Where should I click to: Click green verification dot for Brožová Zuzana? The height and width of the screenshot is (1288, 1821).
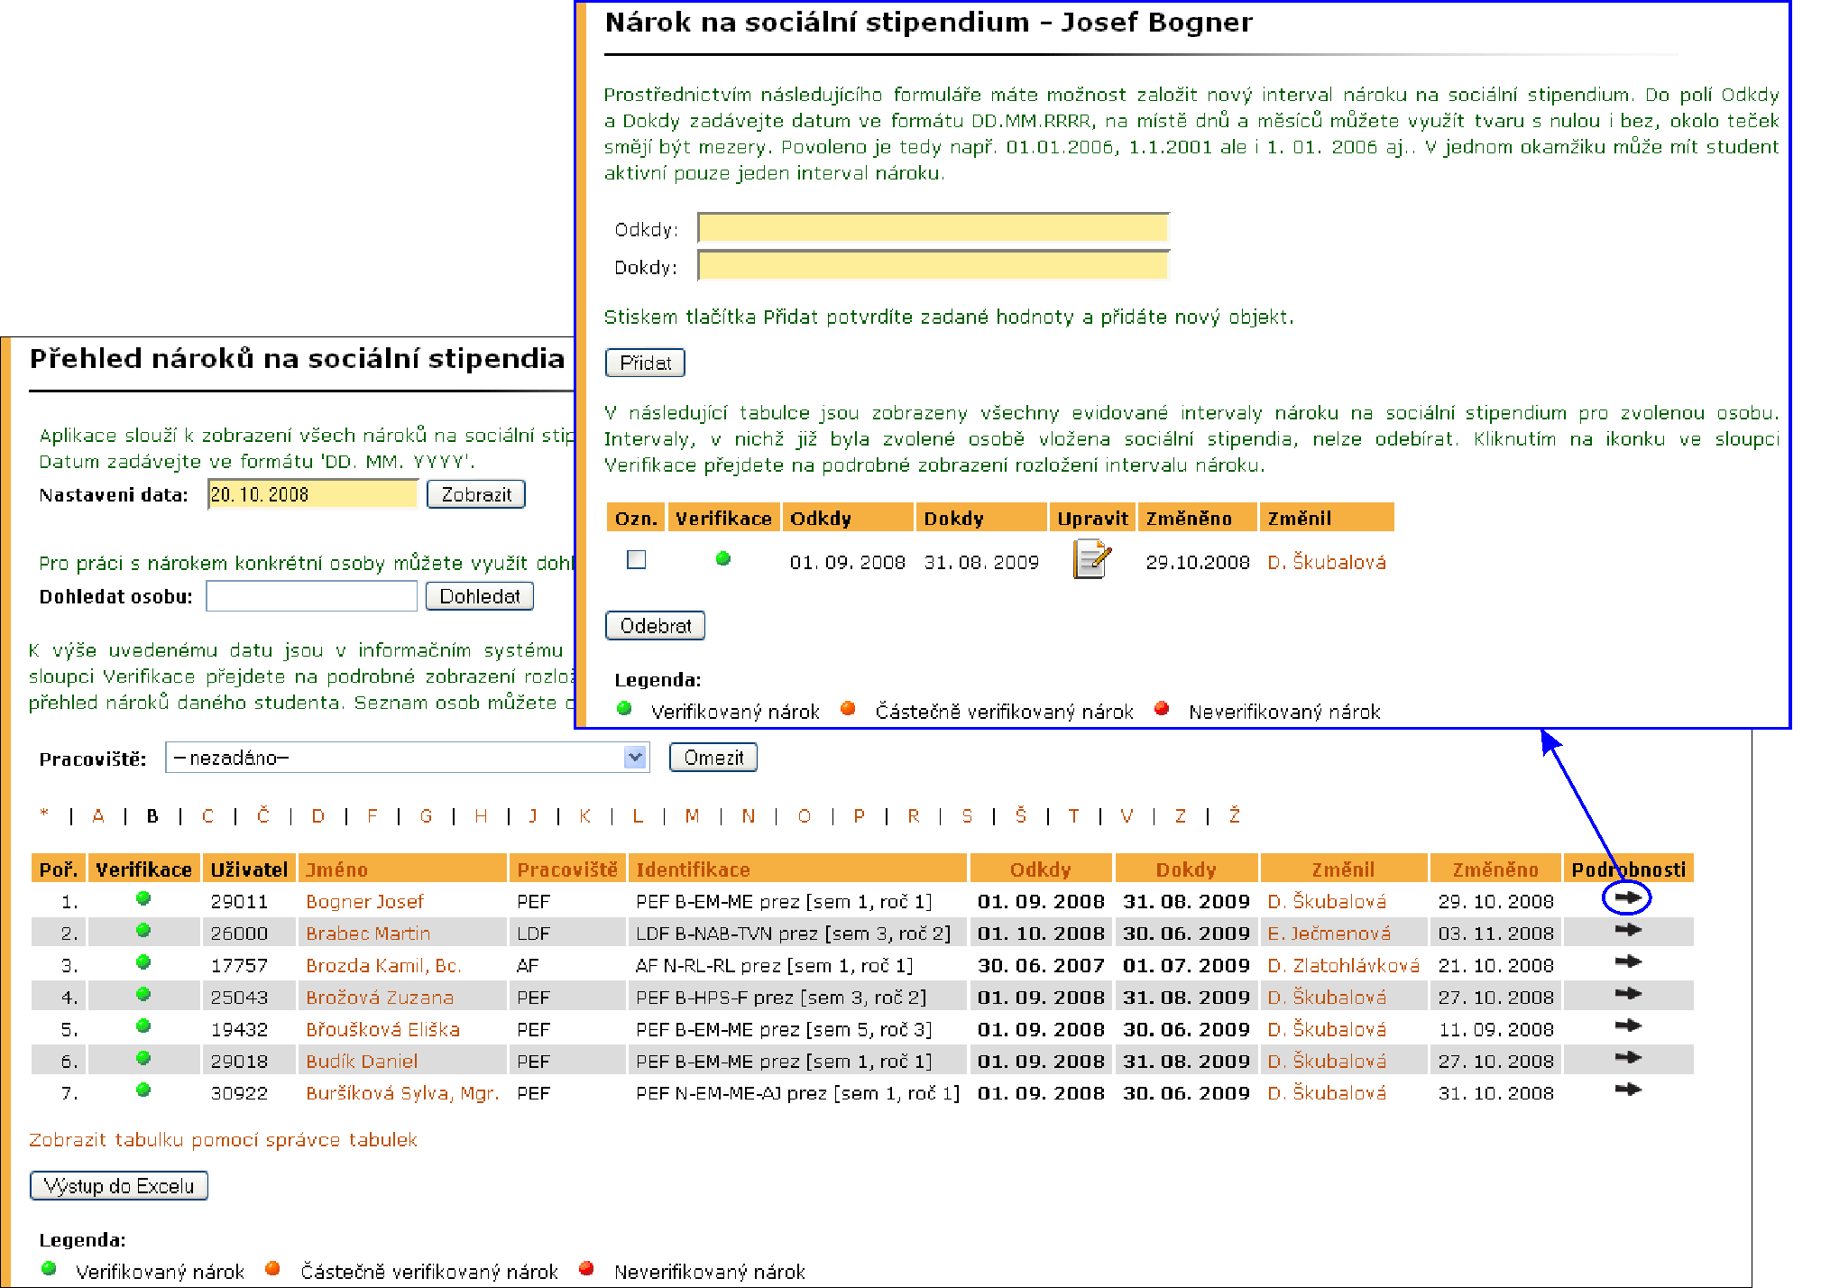tap(143, 994)
